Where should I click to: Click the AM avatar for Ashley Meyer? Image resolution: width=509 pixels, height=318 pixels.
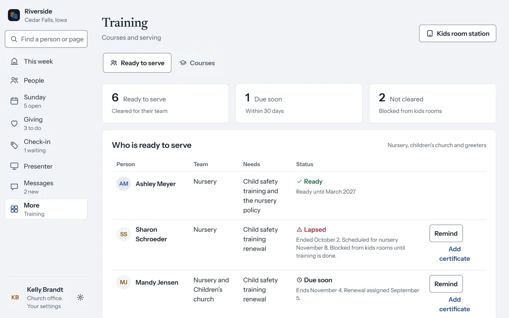point(123,184)
